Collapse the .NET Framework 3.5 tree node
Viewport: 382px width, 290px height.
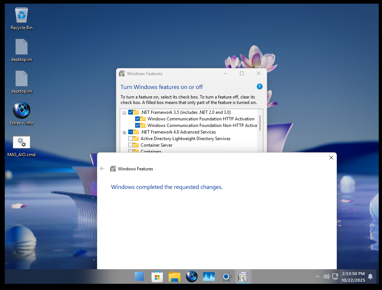point(124,113)
